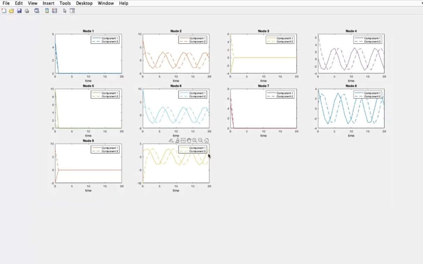This screenshot has height=264, width=423.
Task: Open the Insert menu
Action: pyautogui.click(x=48, y=3)
